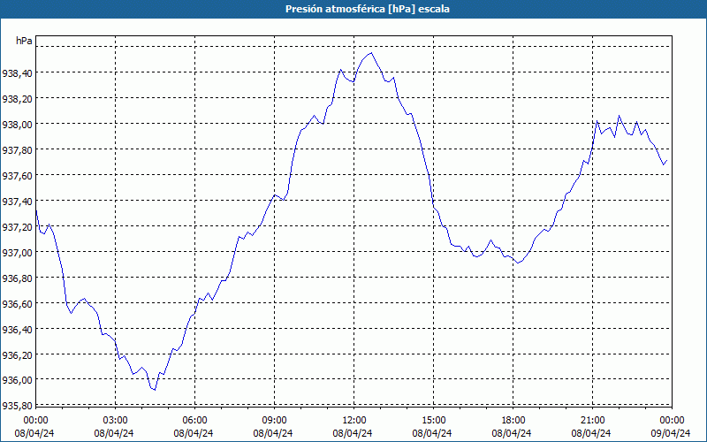
Task: Click the pressure curve minimum near 04:30
Action: point(155,390)
